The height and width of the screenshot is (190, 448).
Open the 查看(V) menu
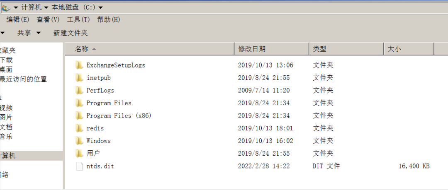tap(48, 20)
